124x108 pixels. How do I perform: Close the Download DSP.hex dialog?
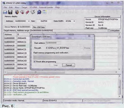89,36
